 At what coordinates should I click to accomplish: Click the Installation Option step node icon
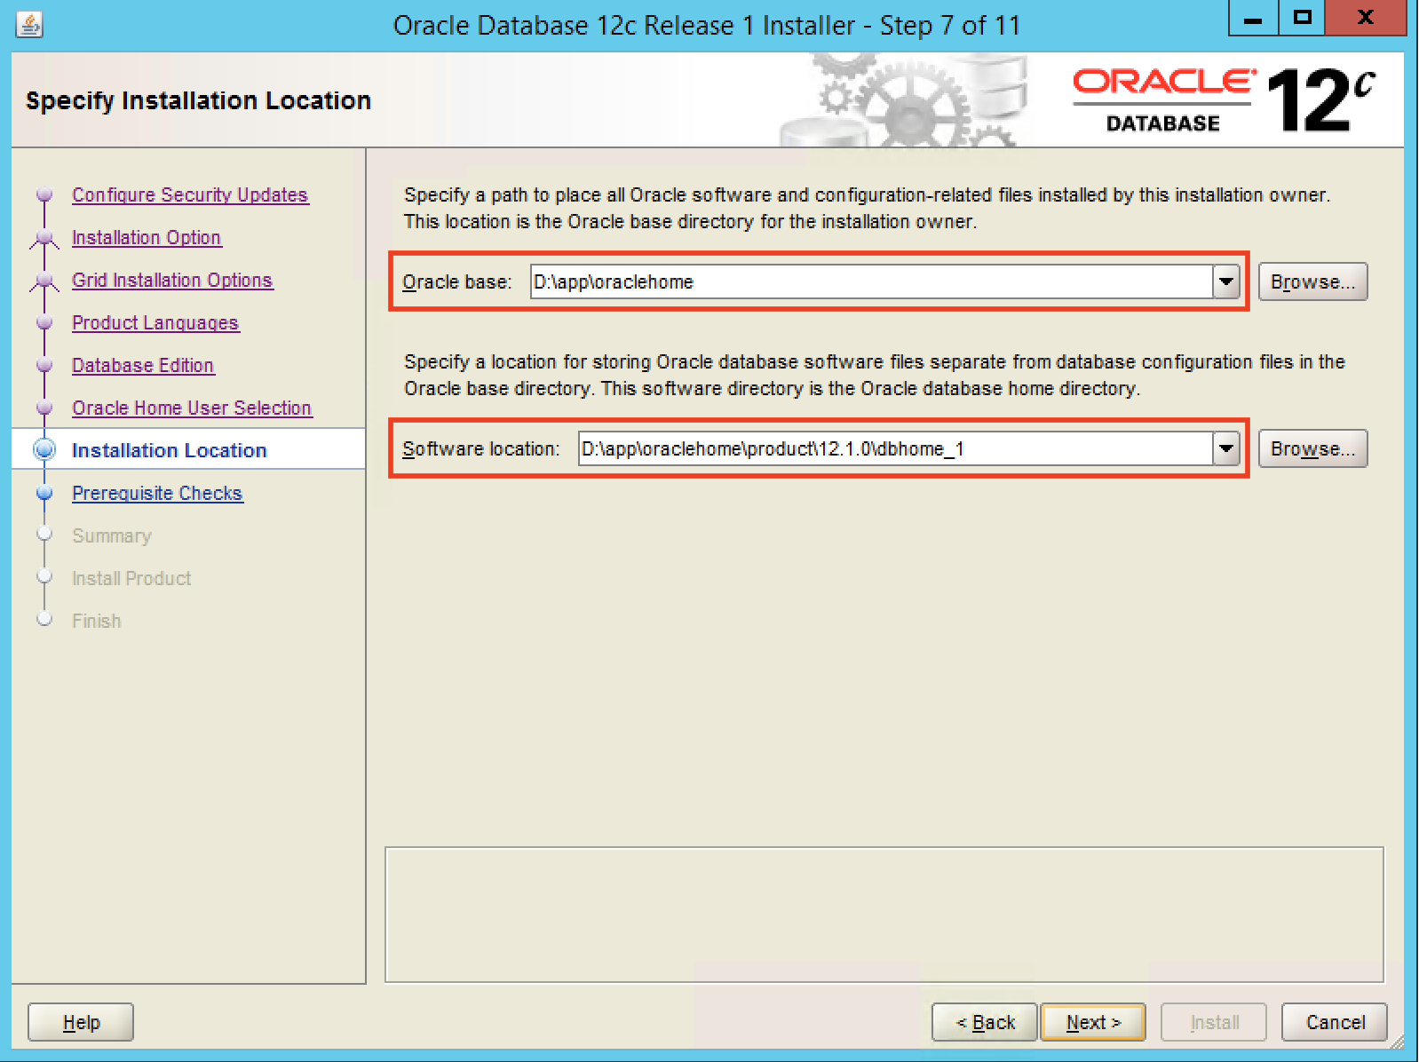[44, 238]
